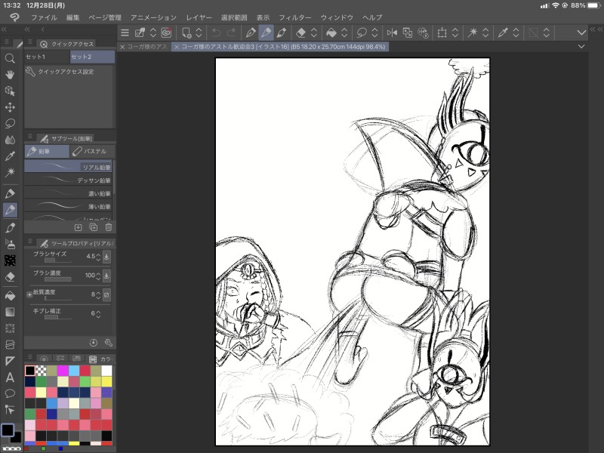Click the background sub color square
Image resolution: width=604 pixels, height=453 pixels.
click(x=16, y=437)
